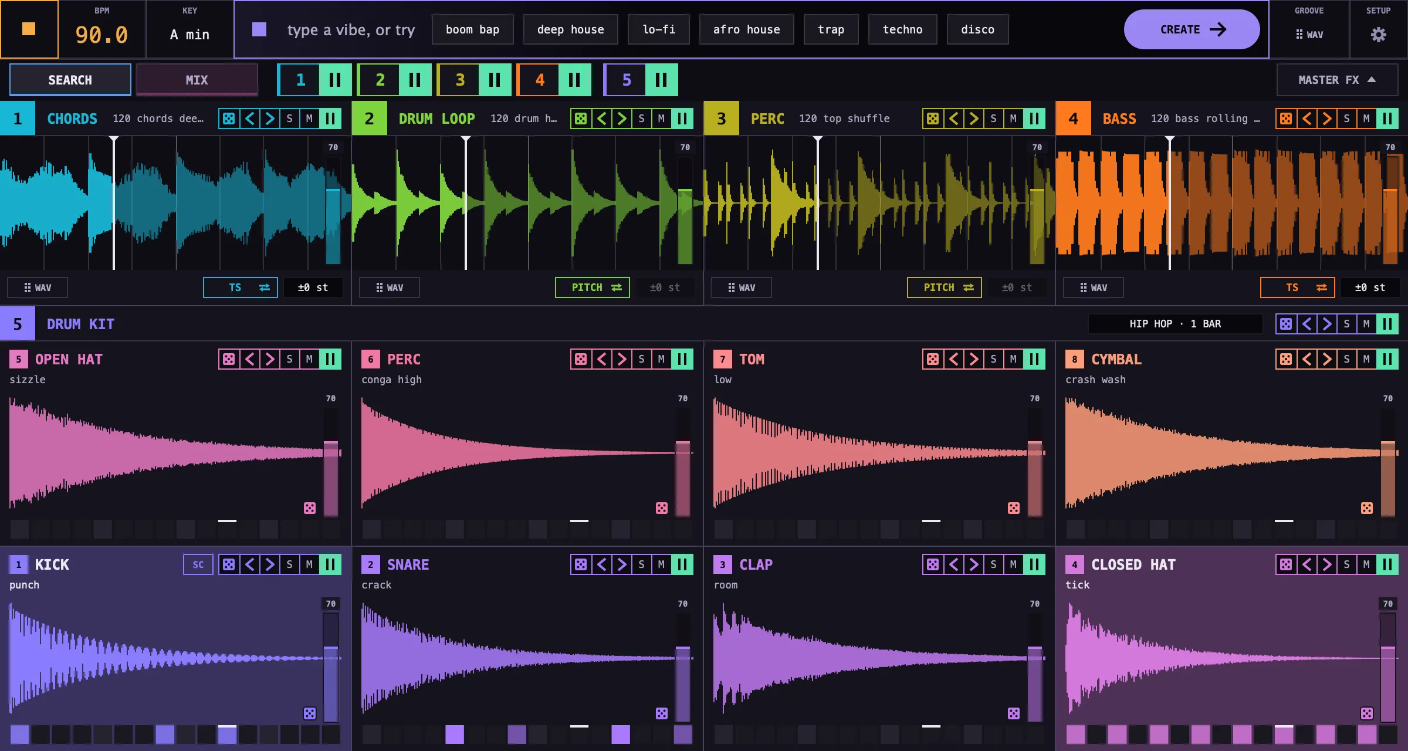Next sample arrow on CLAP pad
Image resolution: width=1408 pixels, height=751 pixels.
pos(974,564)
